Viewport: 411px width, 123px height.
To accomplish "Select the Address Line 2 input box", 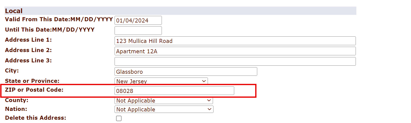I will [x=235, y=51].
